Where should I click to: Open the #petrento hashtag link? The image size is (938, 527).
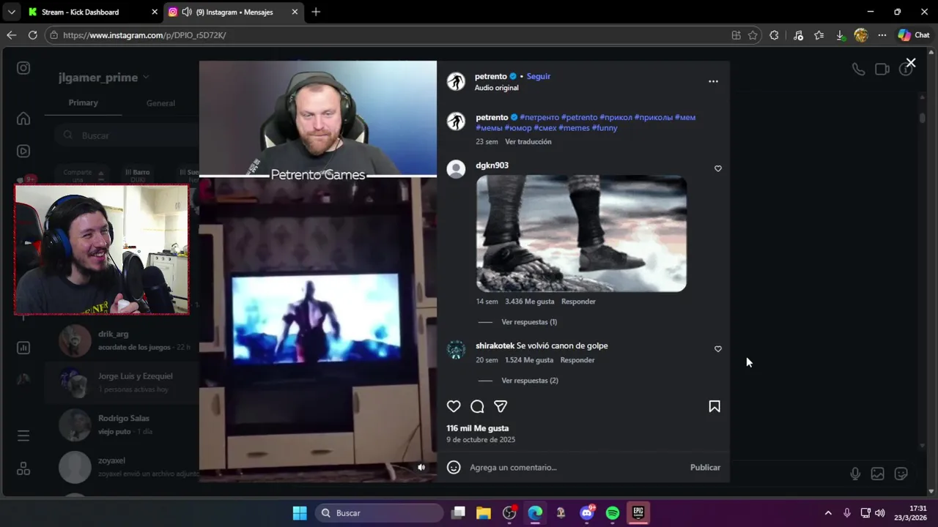[579, 117]
